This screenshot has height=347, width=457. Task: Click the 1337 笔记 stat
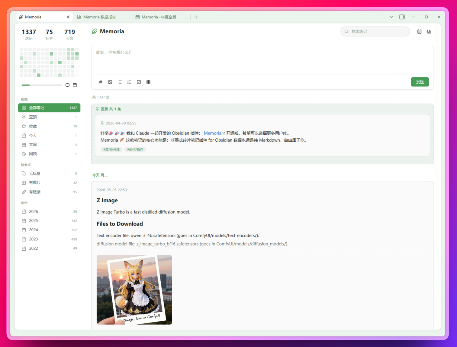pyautogui.click(x=29, y=35)
